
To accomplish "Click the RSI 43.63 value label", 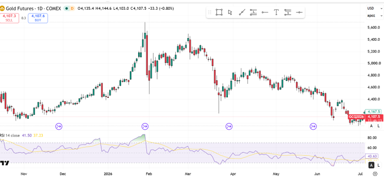I will point(372,156).
